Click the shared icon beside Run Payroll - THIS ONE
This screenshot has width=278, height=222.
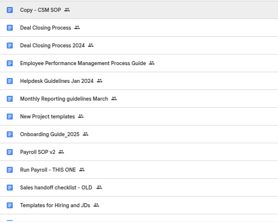82,170
